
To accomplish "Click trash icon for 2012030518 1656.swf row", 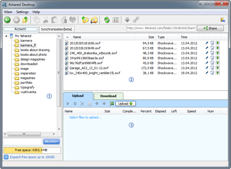I will 212,43.
